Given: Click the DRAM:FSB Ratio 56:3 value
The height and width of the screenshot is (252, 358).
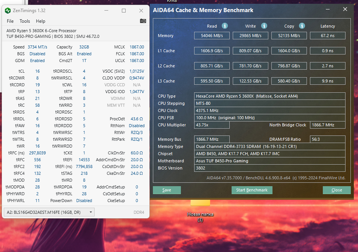Looking at the screenshot, I should [x=328, y=139].
